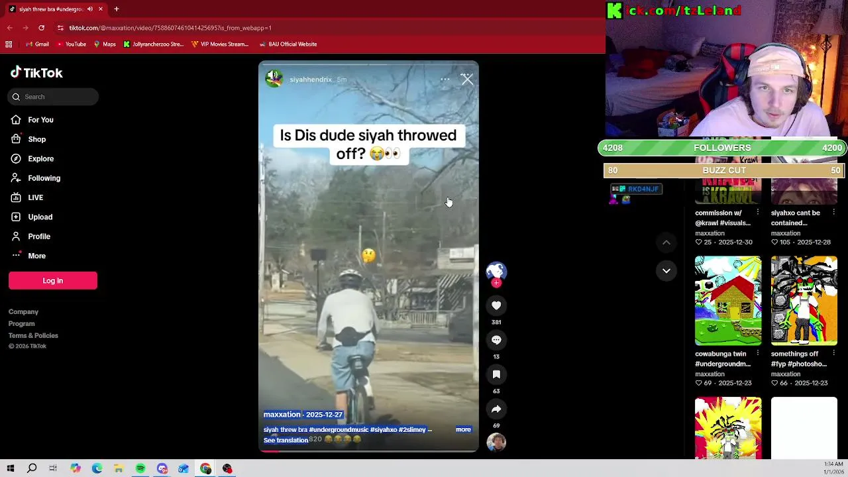The image size is (848, 477).
Task: Open the Maps bookmark
Action: 105,44
